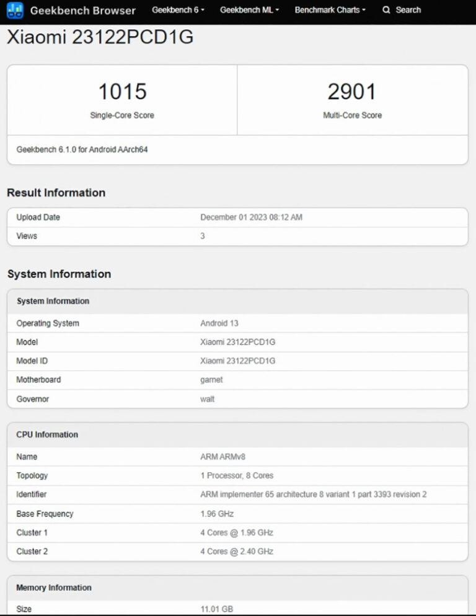Image resolution: width=476 pixels, height=616 pixels.
Task: Click the Model row label
Action: tap(27, 342)
